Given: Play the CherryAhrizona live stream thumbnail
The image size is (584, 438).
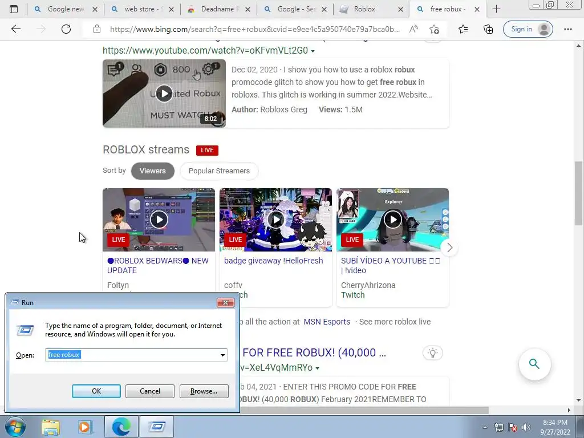Looking at the screenshot, I should tap(392, 220).
